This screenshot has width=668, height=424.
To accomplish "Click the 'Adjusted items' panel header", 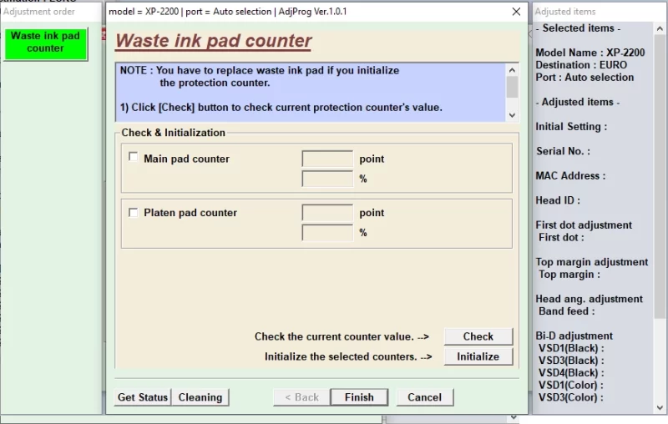I will [x=565, y=12].
